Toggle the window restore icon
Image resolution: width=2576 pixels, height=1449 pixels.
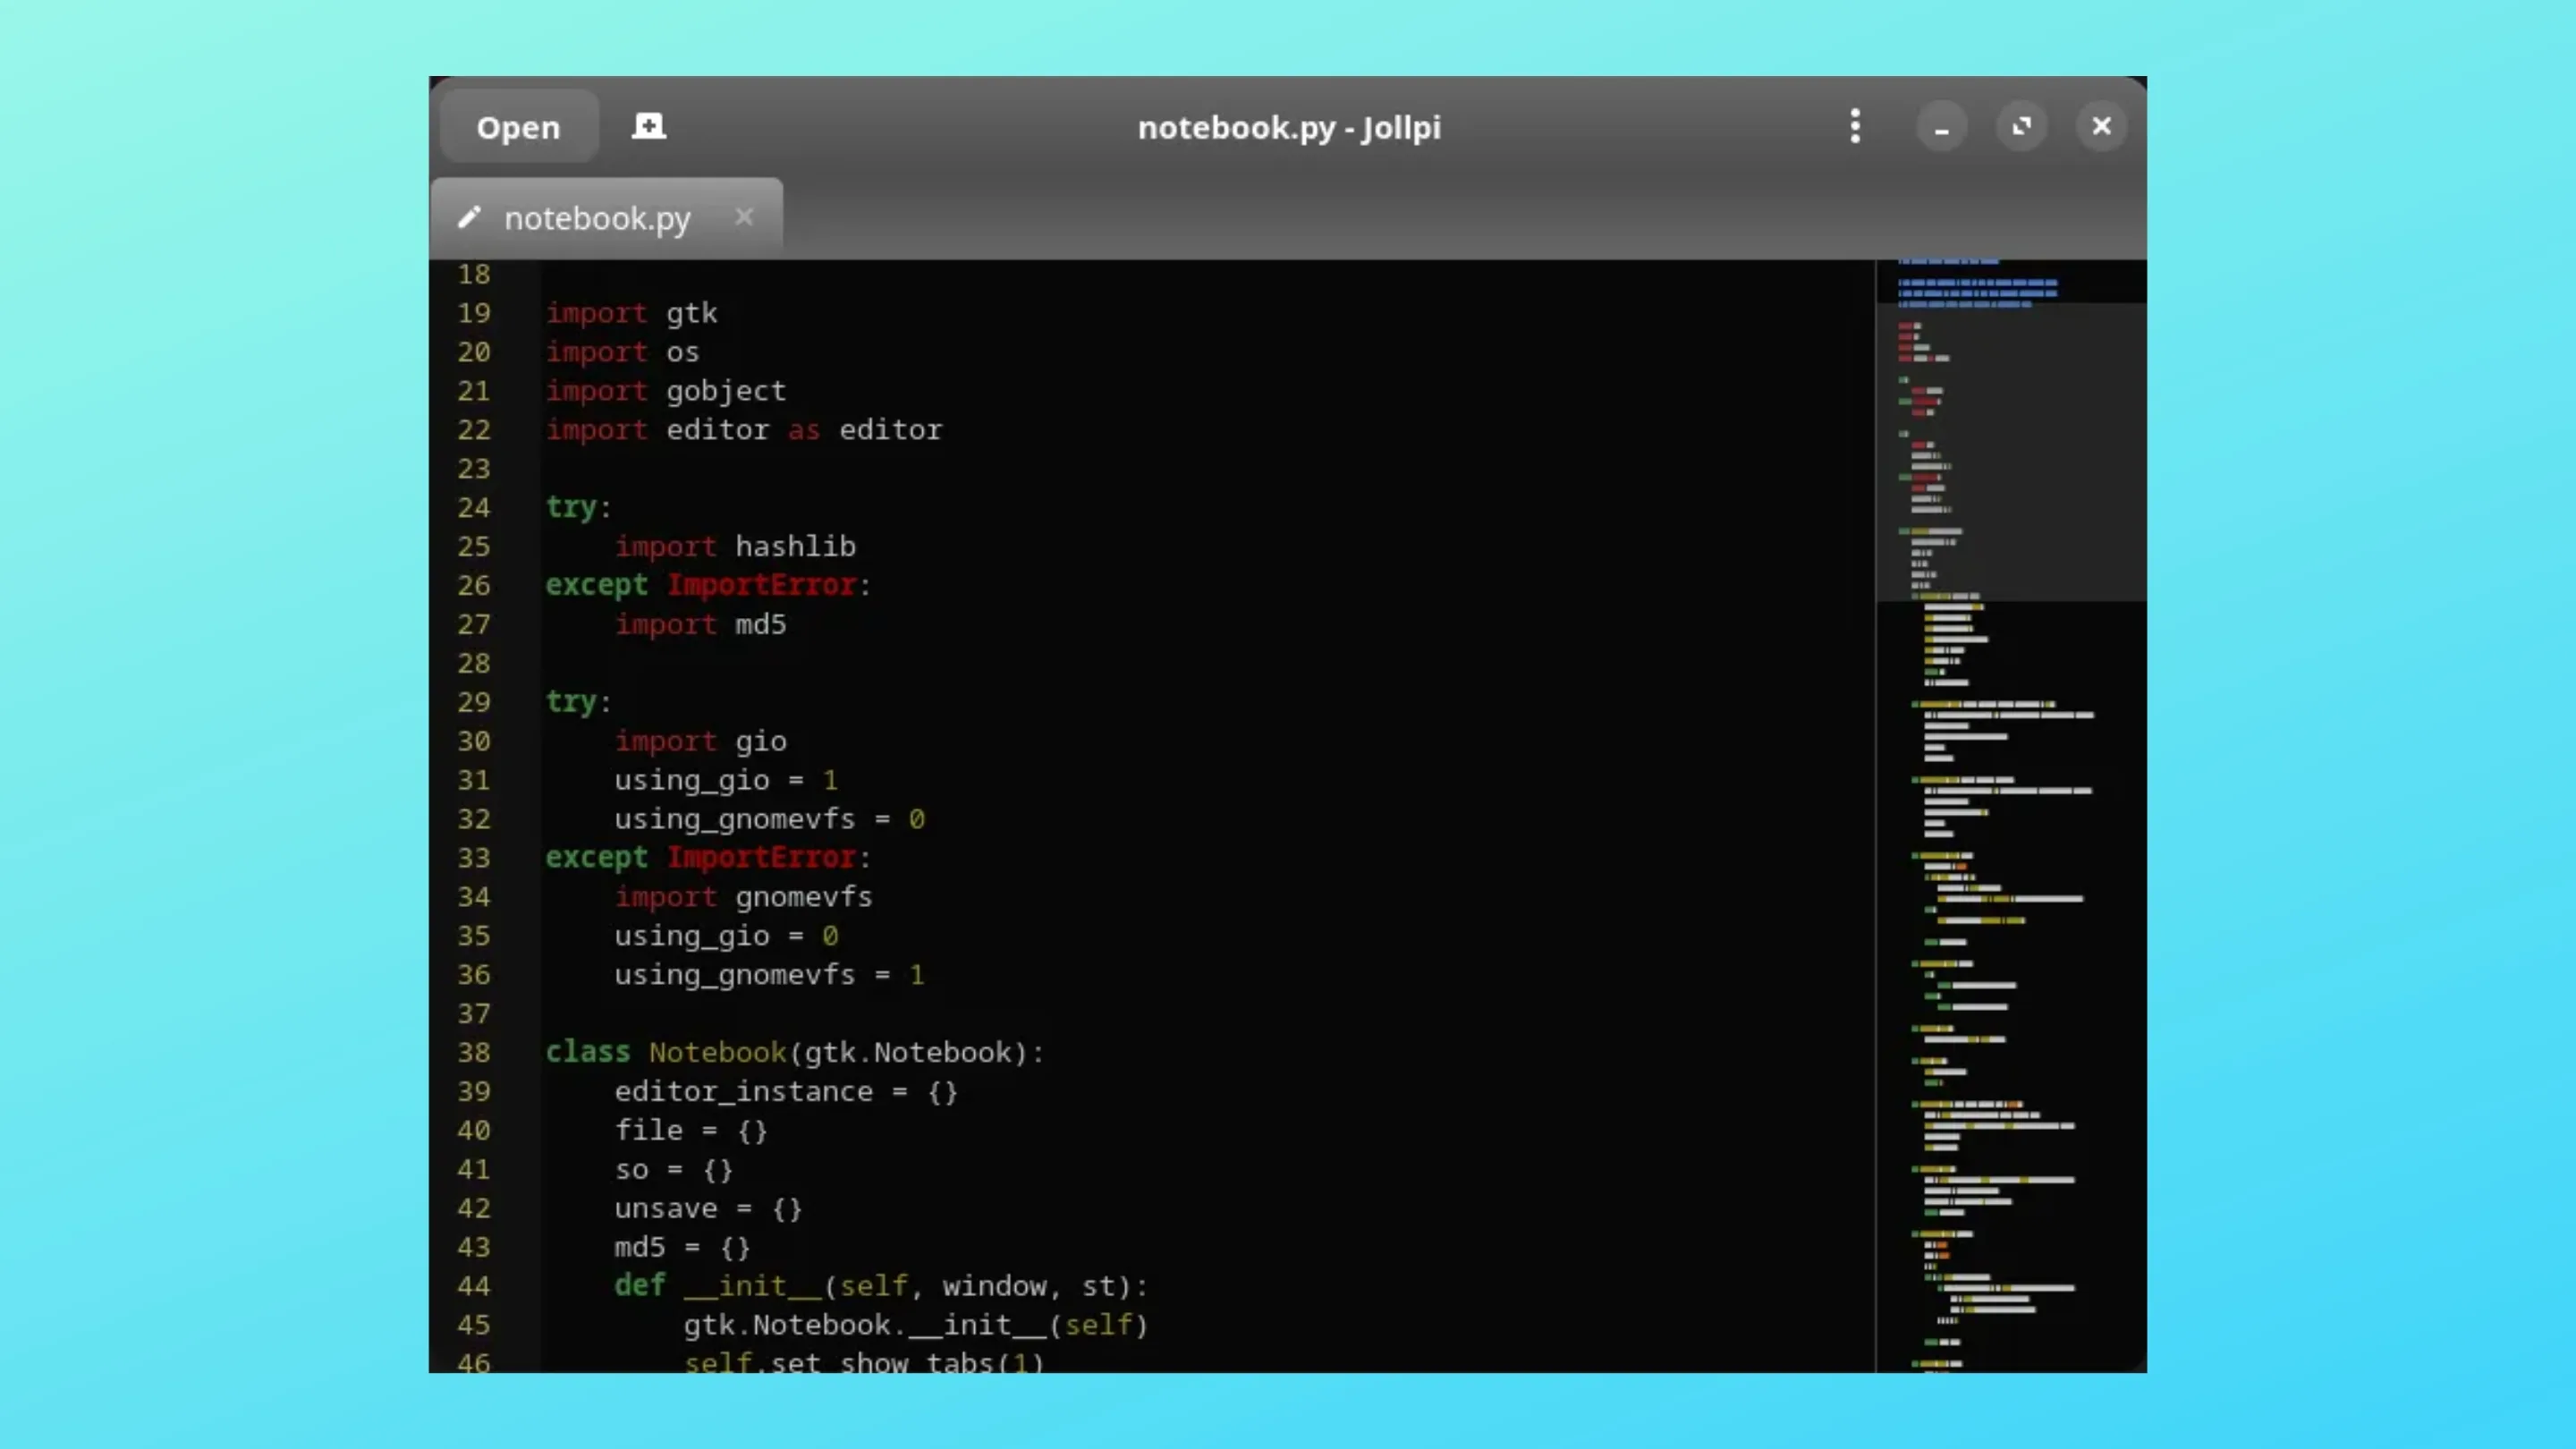click(x=2022, y=126)
